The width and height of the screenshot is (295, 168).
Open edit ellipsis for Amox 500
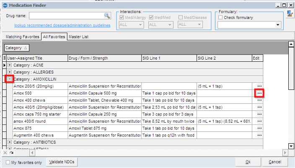tap(259, 93)
